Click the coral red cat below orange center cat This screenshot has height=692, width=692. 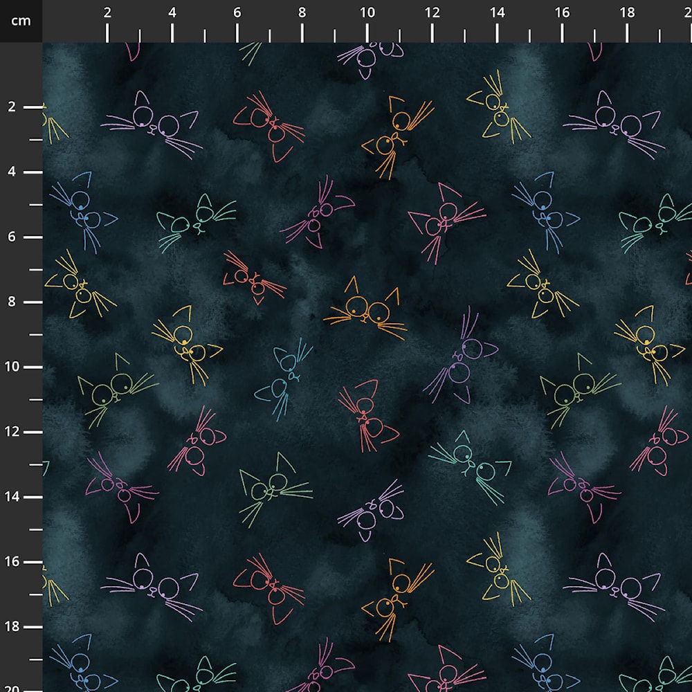[366, 415]
